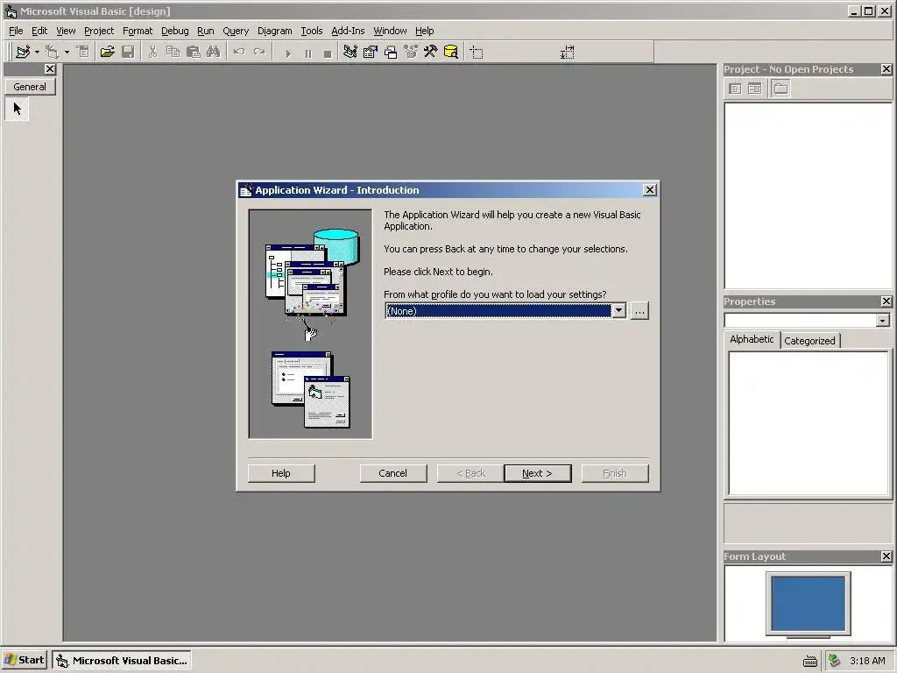Expand the Properties object dropdown

pyautogui.click(x=882, y=321)
